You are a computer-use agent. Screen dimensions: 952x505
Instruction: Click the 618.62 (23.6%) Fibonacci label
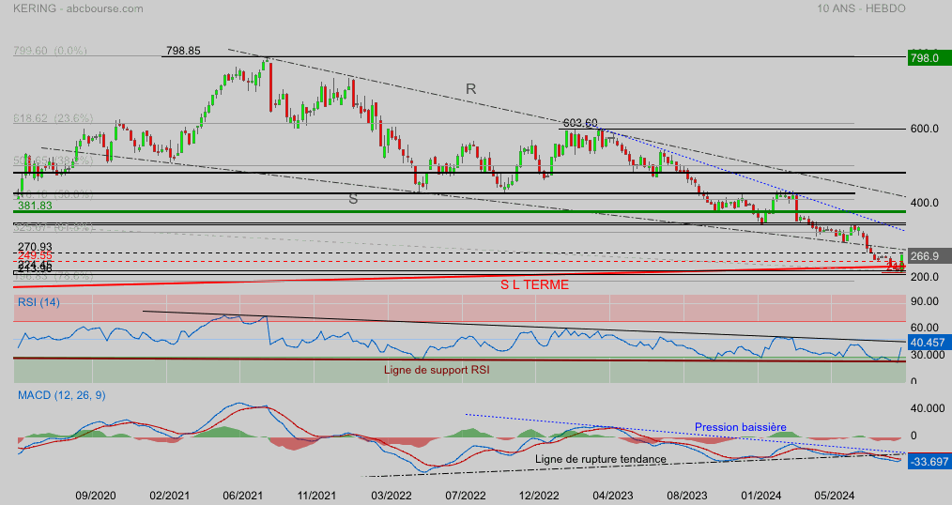pyautogui.click(x=54, y=118)
